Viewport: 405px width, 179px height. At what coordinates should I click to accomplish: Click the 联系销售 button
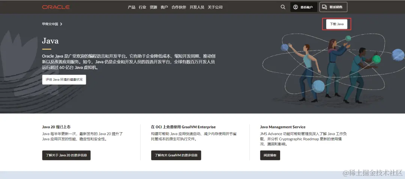click(333, 7)
